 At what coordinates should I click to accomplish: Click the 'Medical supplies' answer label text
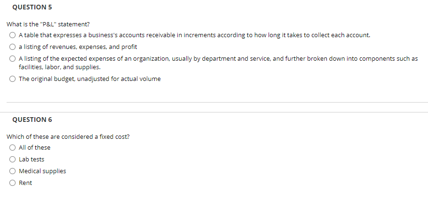[42, 171]
